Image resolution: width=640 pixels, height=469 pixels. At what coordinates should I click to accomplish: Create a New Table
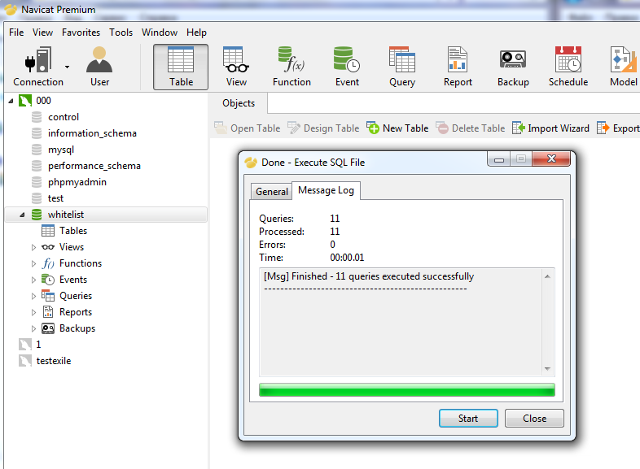[x=397, y=128]
